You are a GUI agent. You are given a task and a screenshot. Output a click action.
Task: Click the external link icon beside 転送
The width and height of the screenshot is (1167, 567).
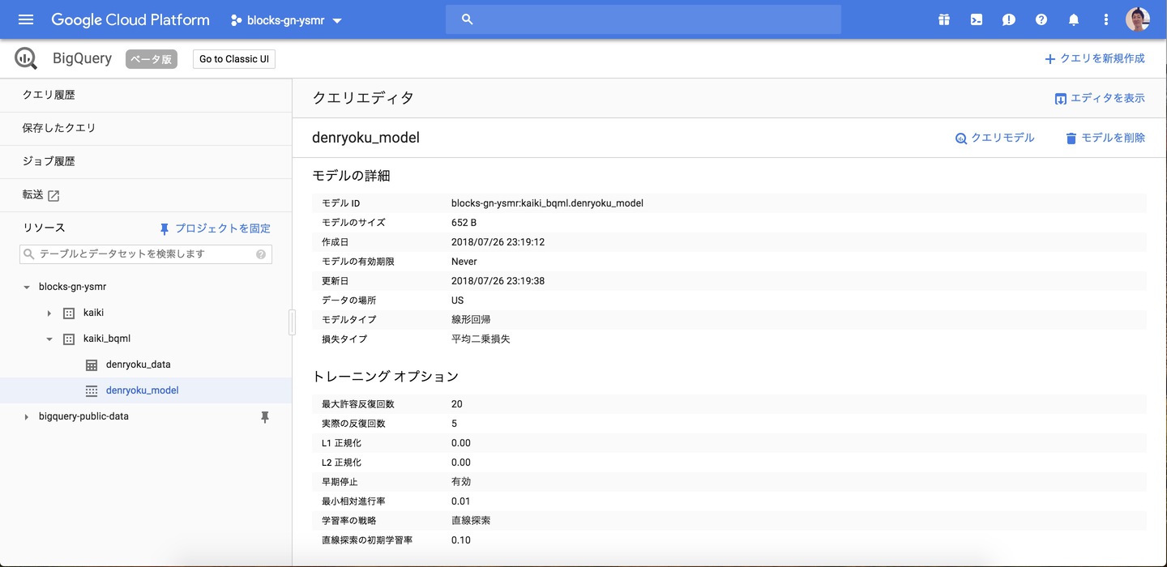pos(53,195)
